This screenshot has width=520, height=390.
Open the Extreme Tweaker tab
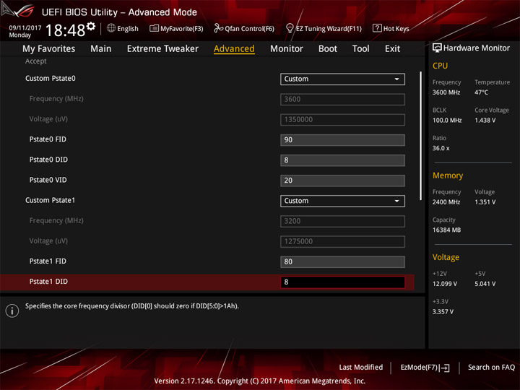click(162, 49)
